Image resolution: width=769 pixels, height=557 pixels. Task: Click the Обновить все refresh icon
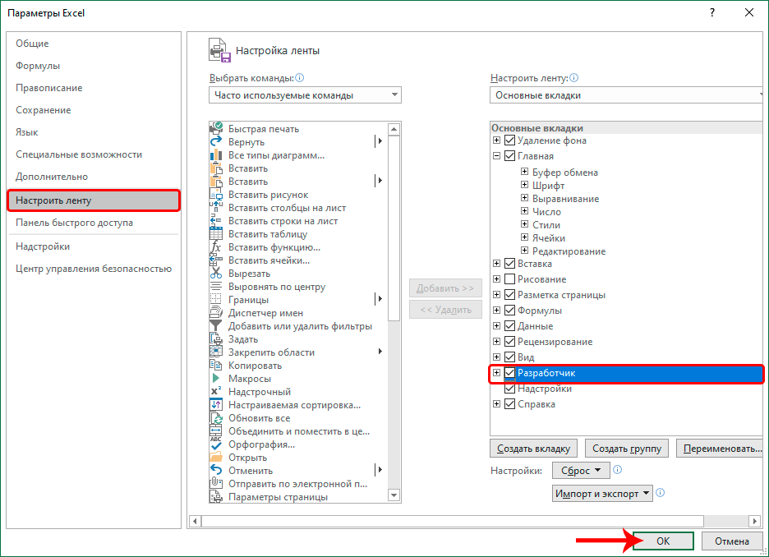pos(216,418)
